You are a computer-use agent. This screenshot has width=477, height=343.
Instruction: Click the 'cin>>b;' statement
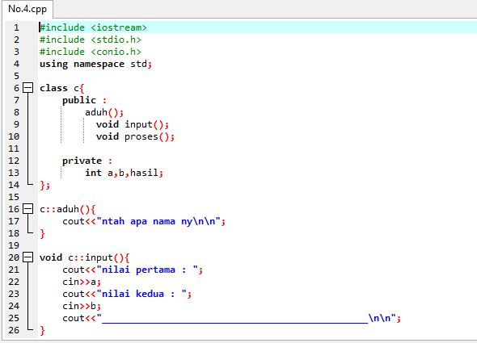click(82, 306)
